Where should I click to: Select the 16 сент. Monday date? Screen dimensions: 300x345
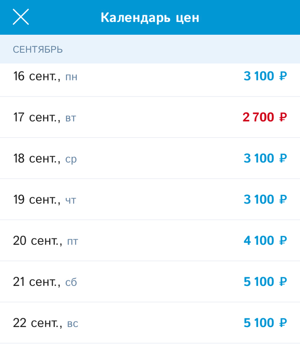click(45, 77)
